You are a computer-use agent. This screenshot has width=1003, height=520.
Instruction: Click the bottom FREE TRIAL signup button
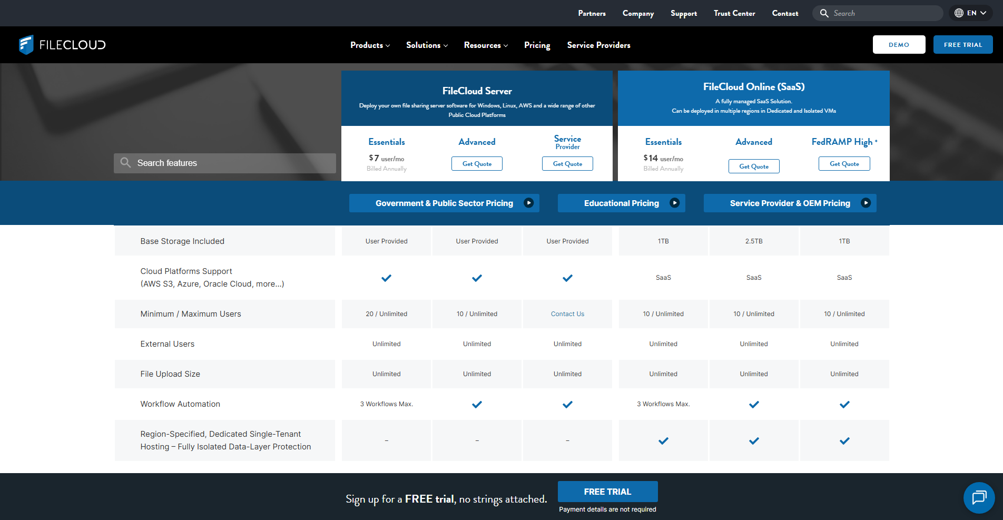pyautogui.click(x=607, y=492)
